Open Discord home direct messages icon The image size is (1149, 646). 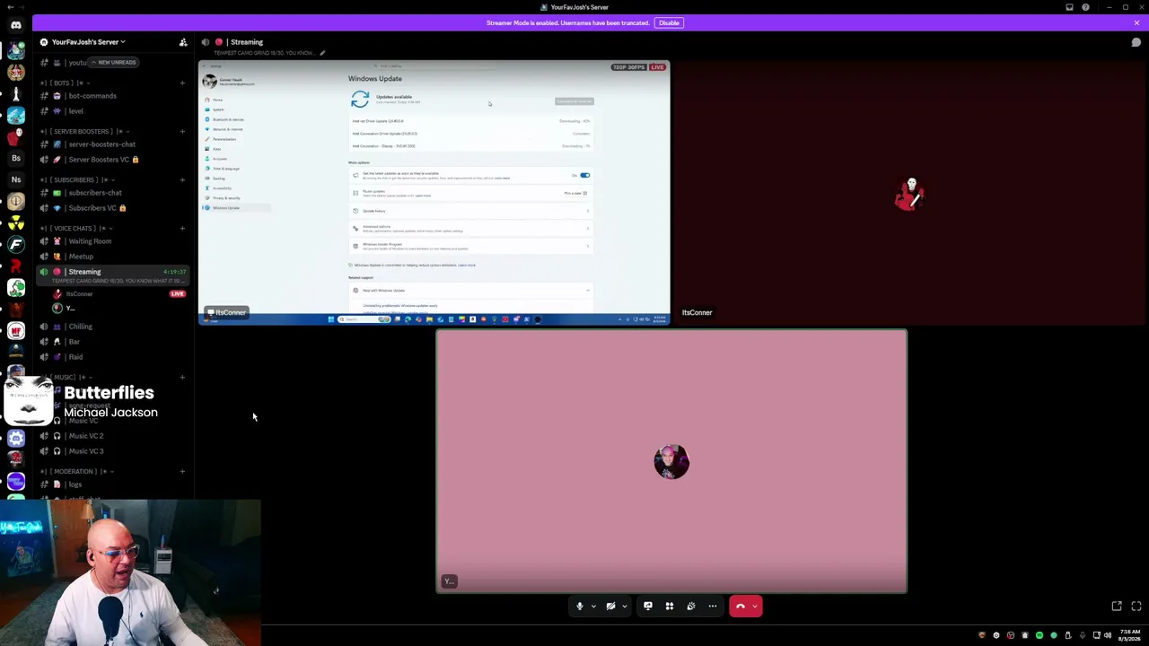[16, 25]
